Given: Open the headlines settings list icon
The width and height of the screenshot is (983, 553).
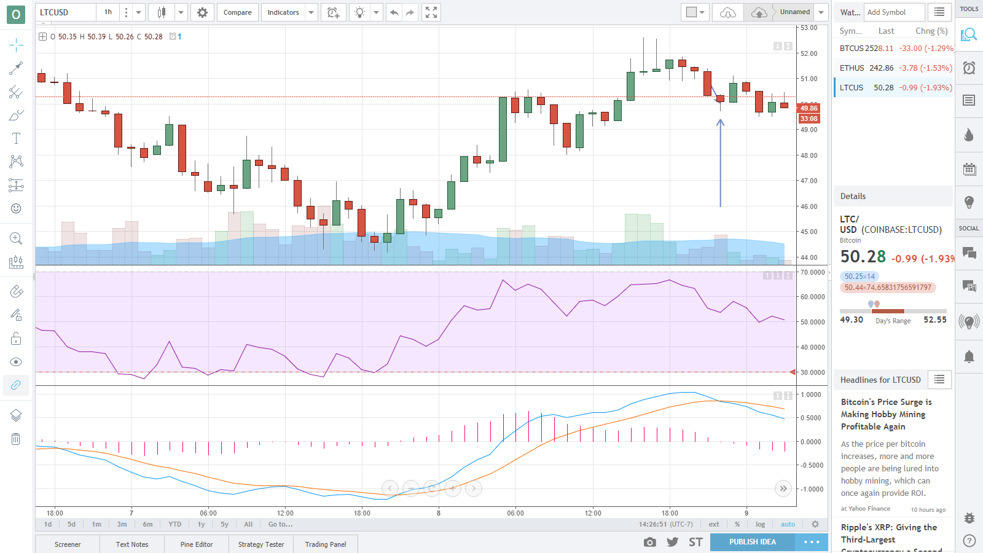Looking at the screenshot, I should [939, 380].
